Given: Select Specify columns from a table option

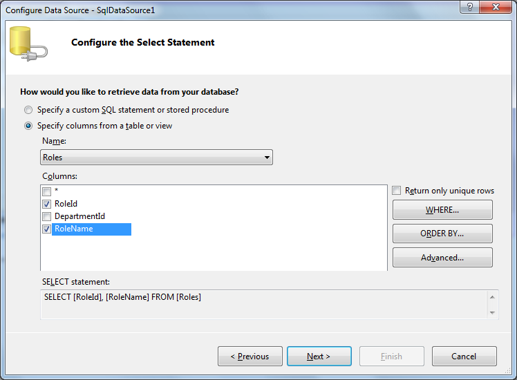Looking at the screenshot, I should 28,126.
